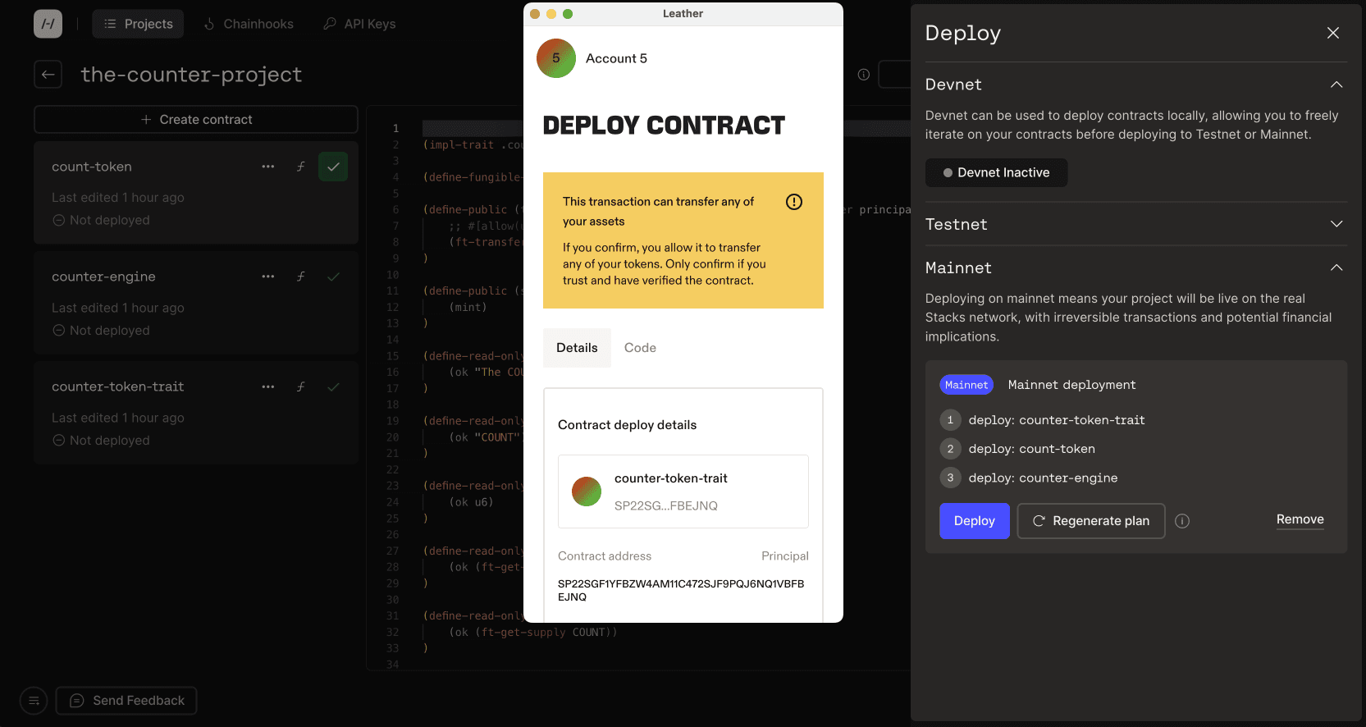Click Send Feedback button
The height and width of the screenshot is (727, 1366).
tap(126, 701)
